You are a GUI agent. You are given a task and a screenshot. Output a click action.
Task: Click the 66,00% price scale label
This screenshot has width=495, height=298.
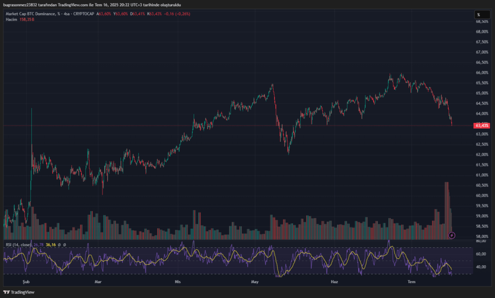pos(482,73)
